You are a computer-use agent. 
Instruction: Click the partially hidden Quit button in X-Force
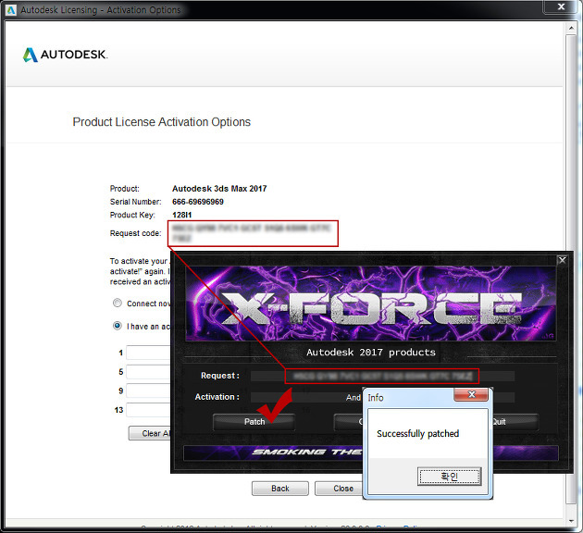point(515,422)
